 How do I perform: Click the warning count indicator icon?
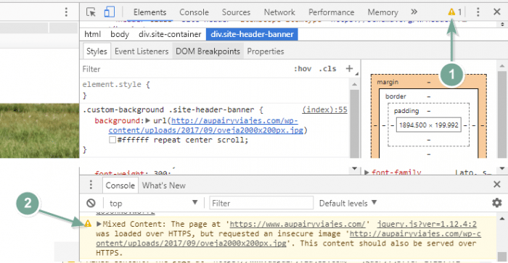tap(451, 12)
